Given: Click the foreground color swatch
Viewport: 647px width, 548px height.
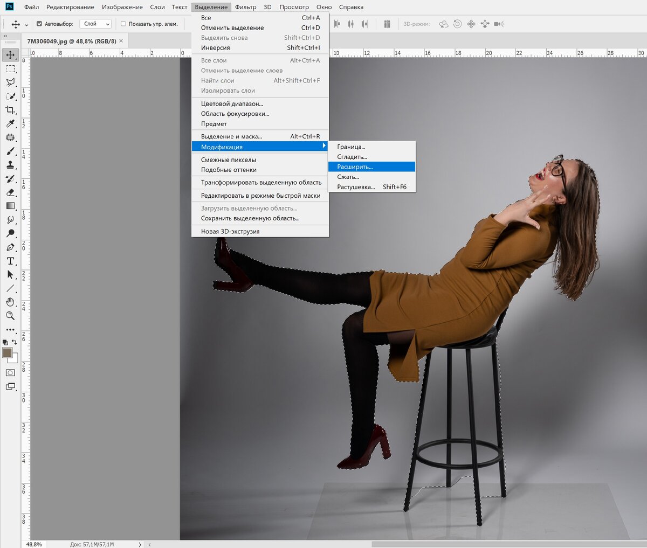Looking at the screenshot, I should pyautogui.click(x=8, y=352).
